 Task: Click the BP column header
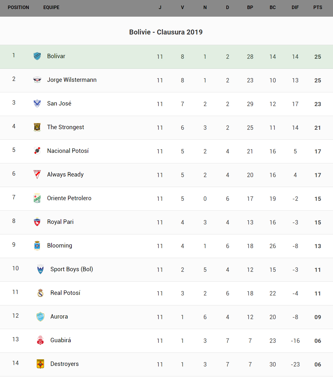(250, 8)
